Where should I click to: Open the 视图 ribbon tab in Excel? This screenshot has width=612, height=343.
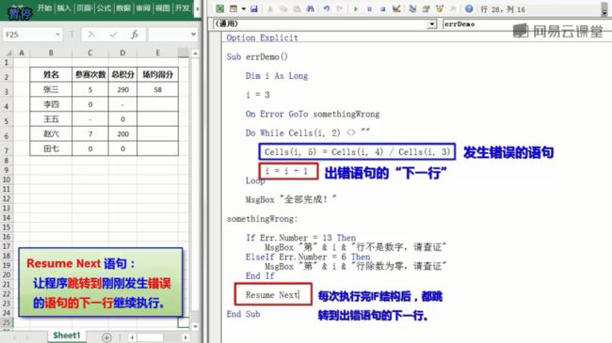[162, 8]
